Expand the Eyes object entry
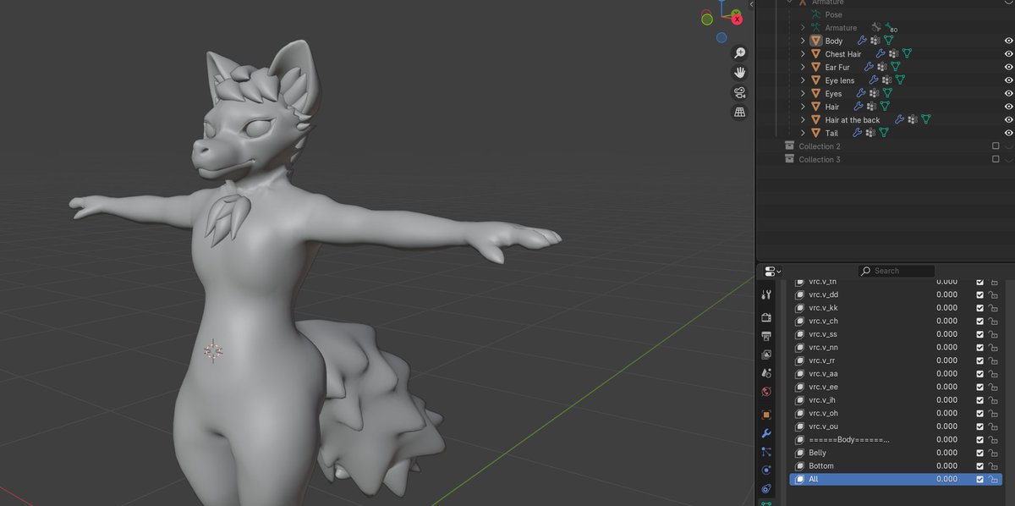This screenshot has height=506, width=1015. [803, 93]
